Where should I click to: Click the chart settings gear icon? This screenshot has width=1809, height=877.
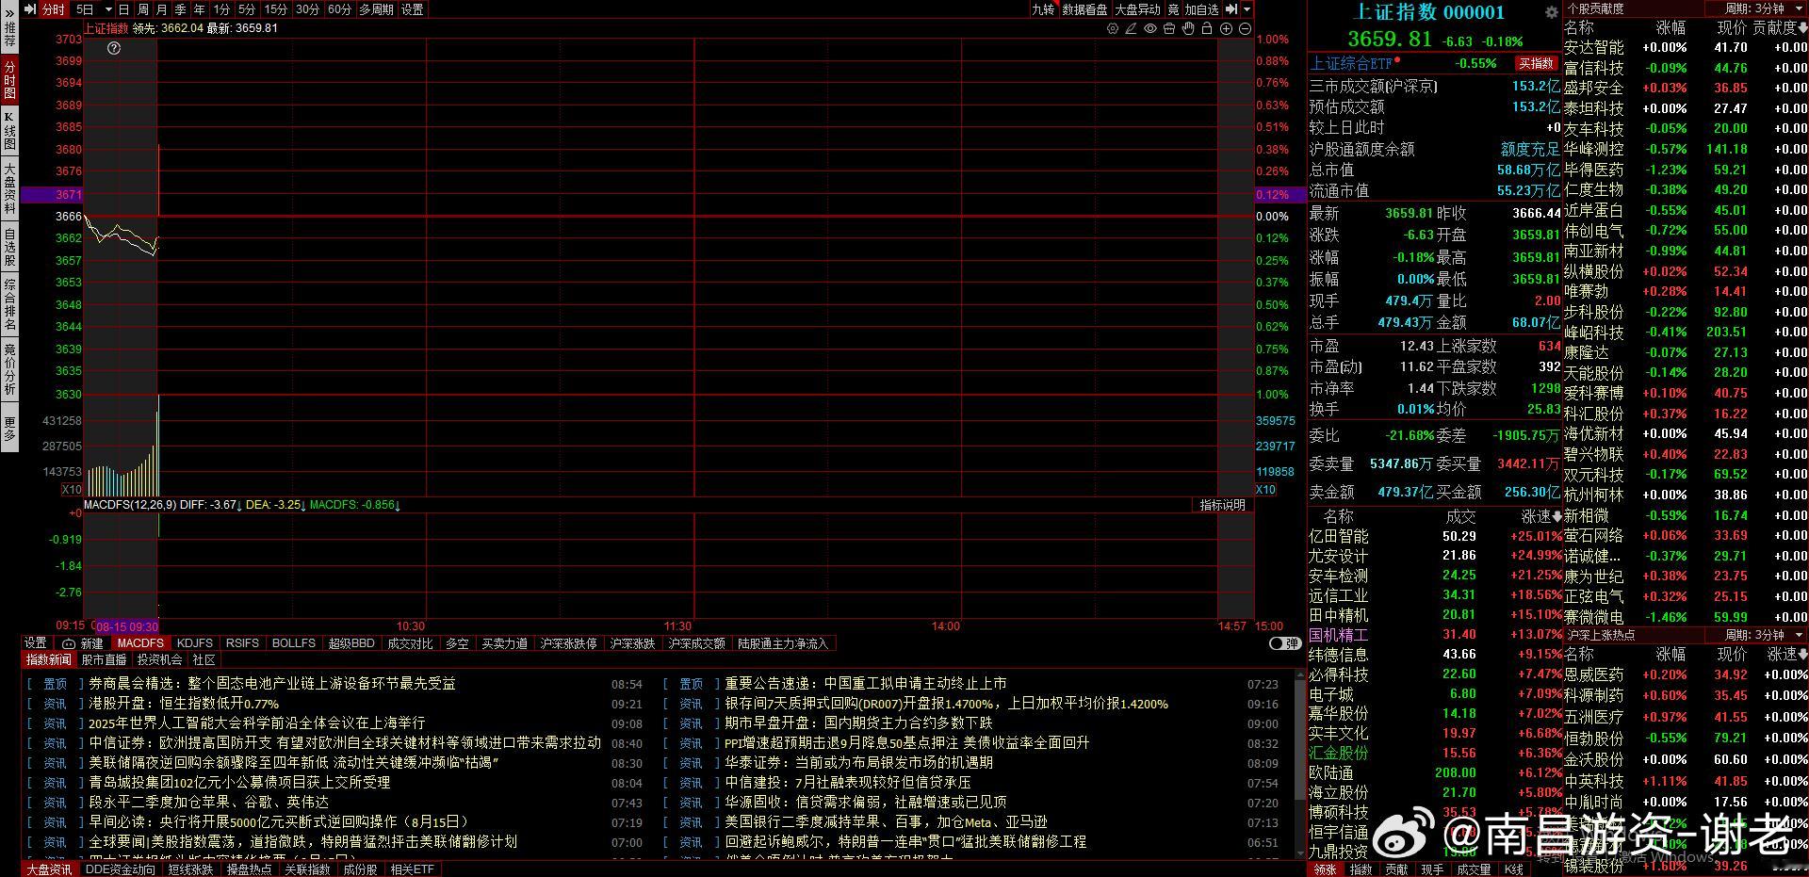click(1113, 28)
